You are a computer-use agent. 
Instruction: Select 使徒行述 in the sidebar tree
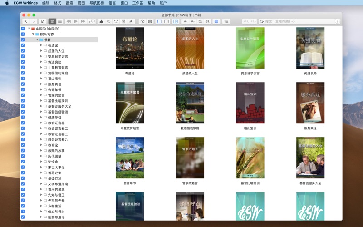point(54,178)
